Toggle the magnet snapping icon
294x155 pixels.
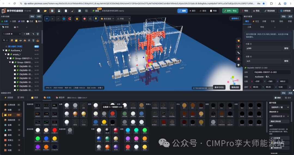(x=70, y=19)
